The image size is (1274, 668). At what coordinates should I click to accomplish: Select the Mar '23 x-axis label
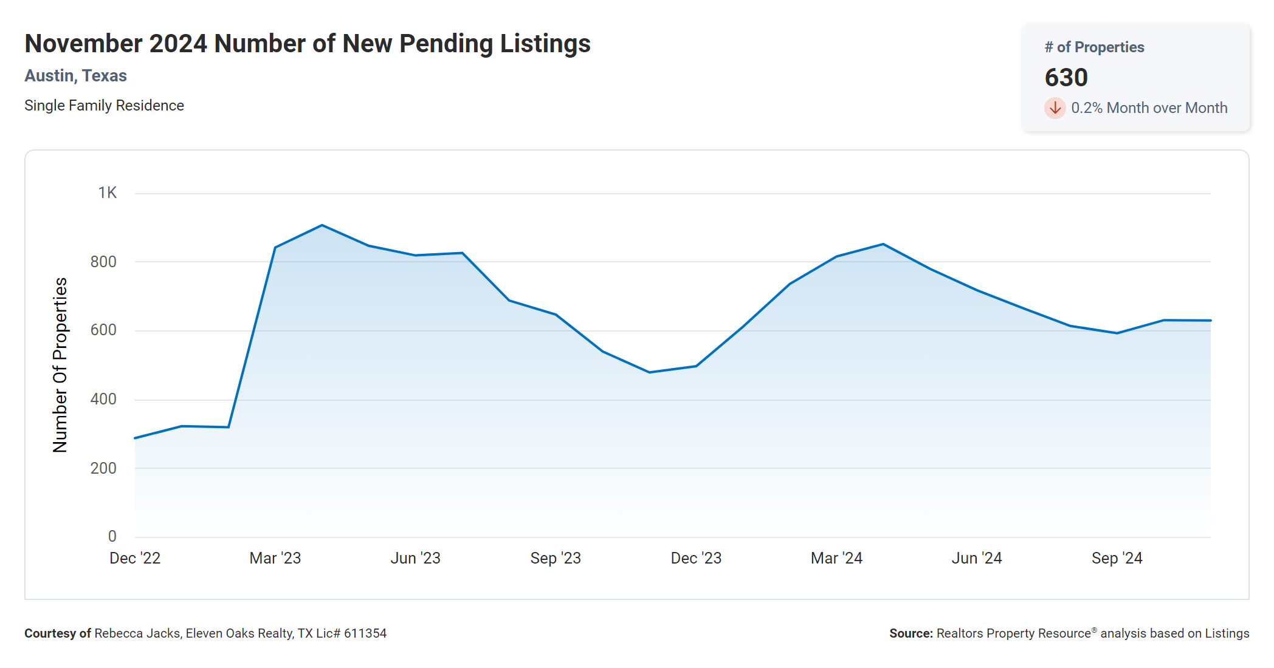(275, 558)
